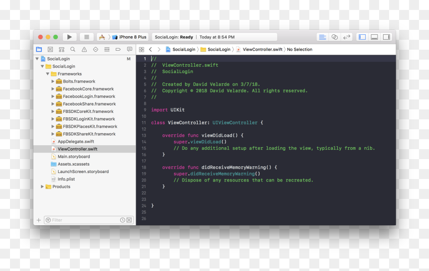
Task: Switch to the Version editor arrows icon
Action: (x=346, y=37)
